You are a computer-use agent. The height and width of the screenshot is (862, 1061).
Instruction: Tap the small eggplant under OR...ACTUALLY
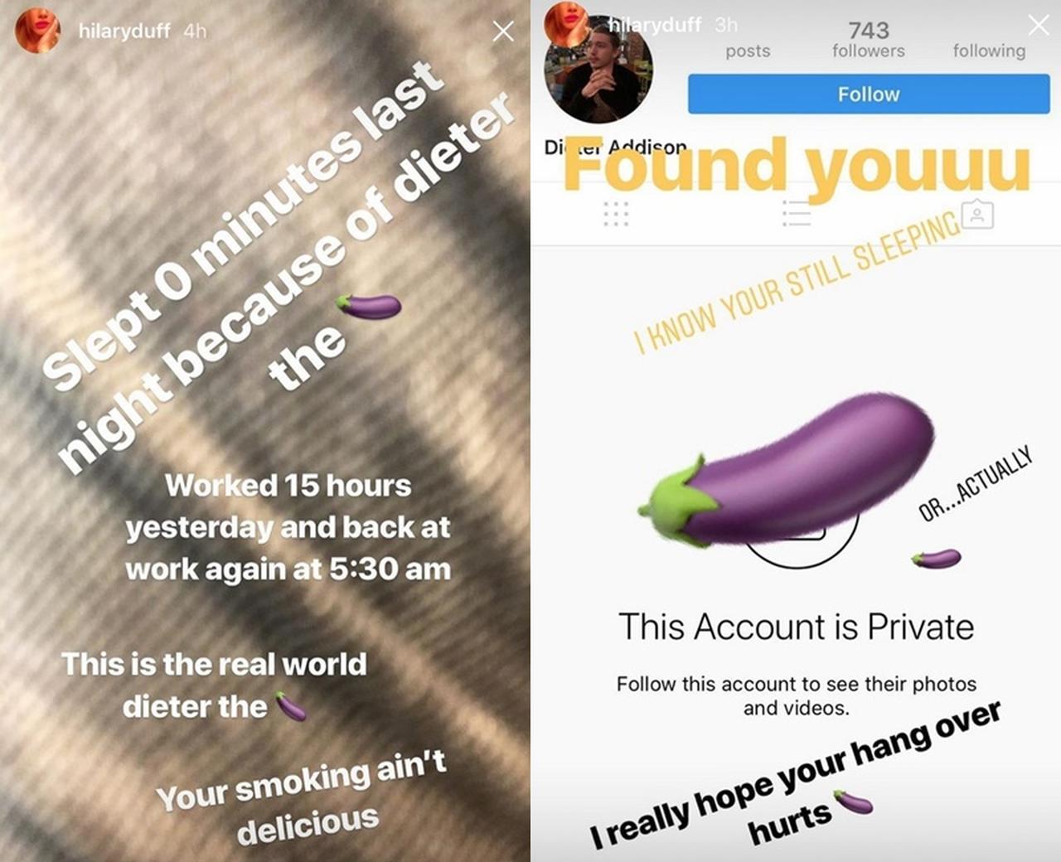(936, 559)
